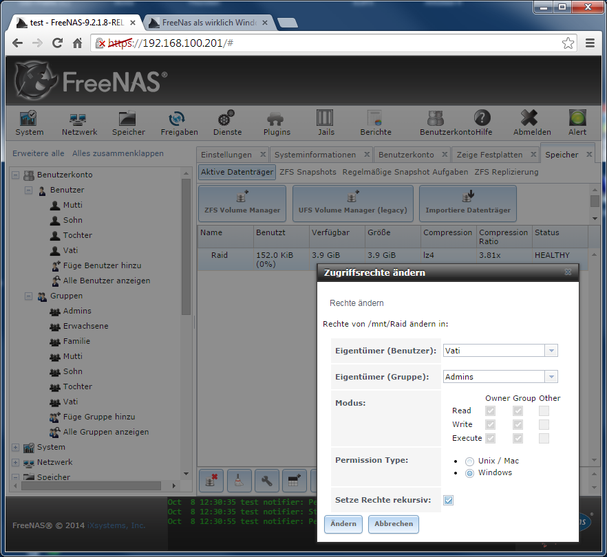Viewport: 607px width, 557px height.
Task: Bookmark page with the star icon
Action: coord(568,43)
